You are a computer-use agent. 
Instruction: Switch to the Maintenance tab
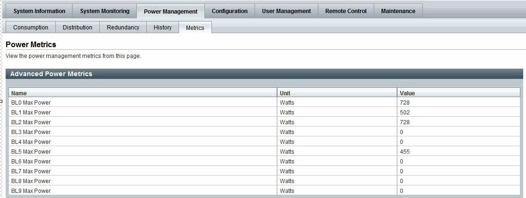click(398, 11)
